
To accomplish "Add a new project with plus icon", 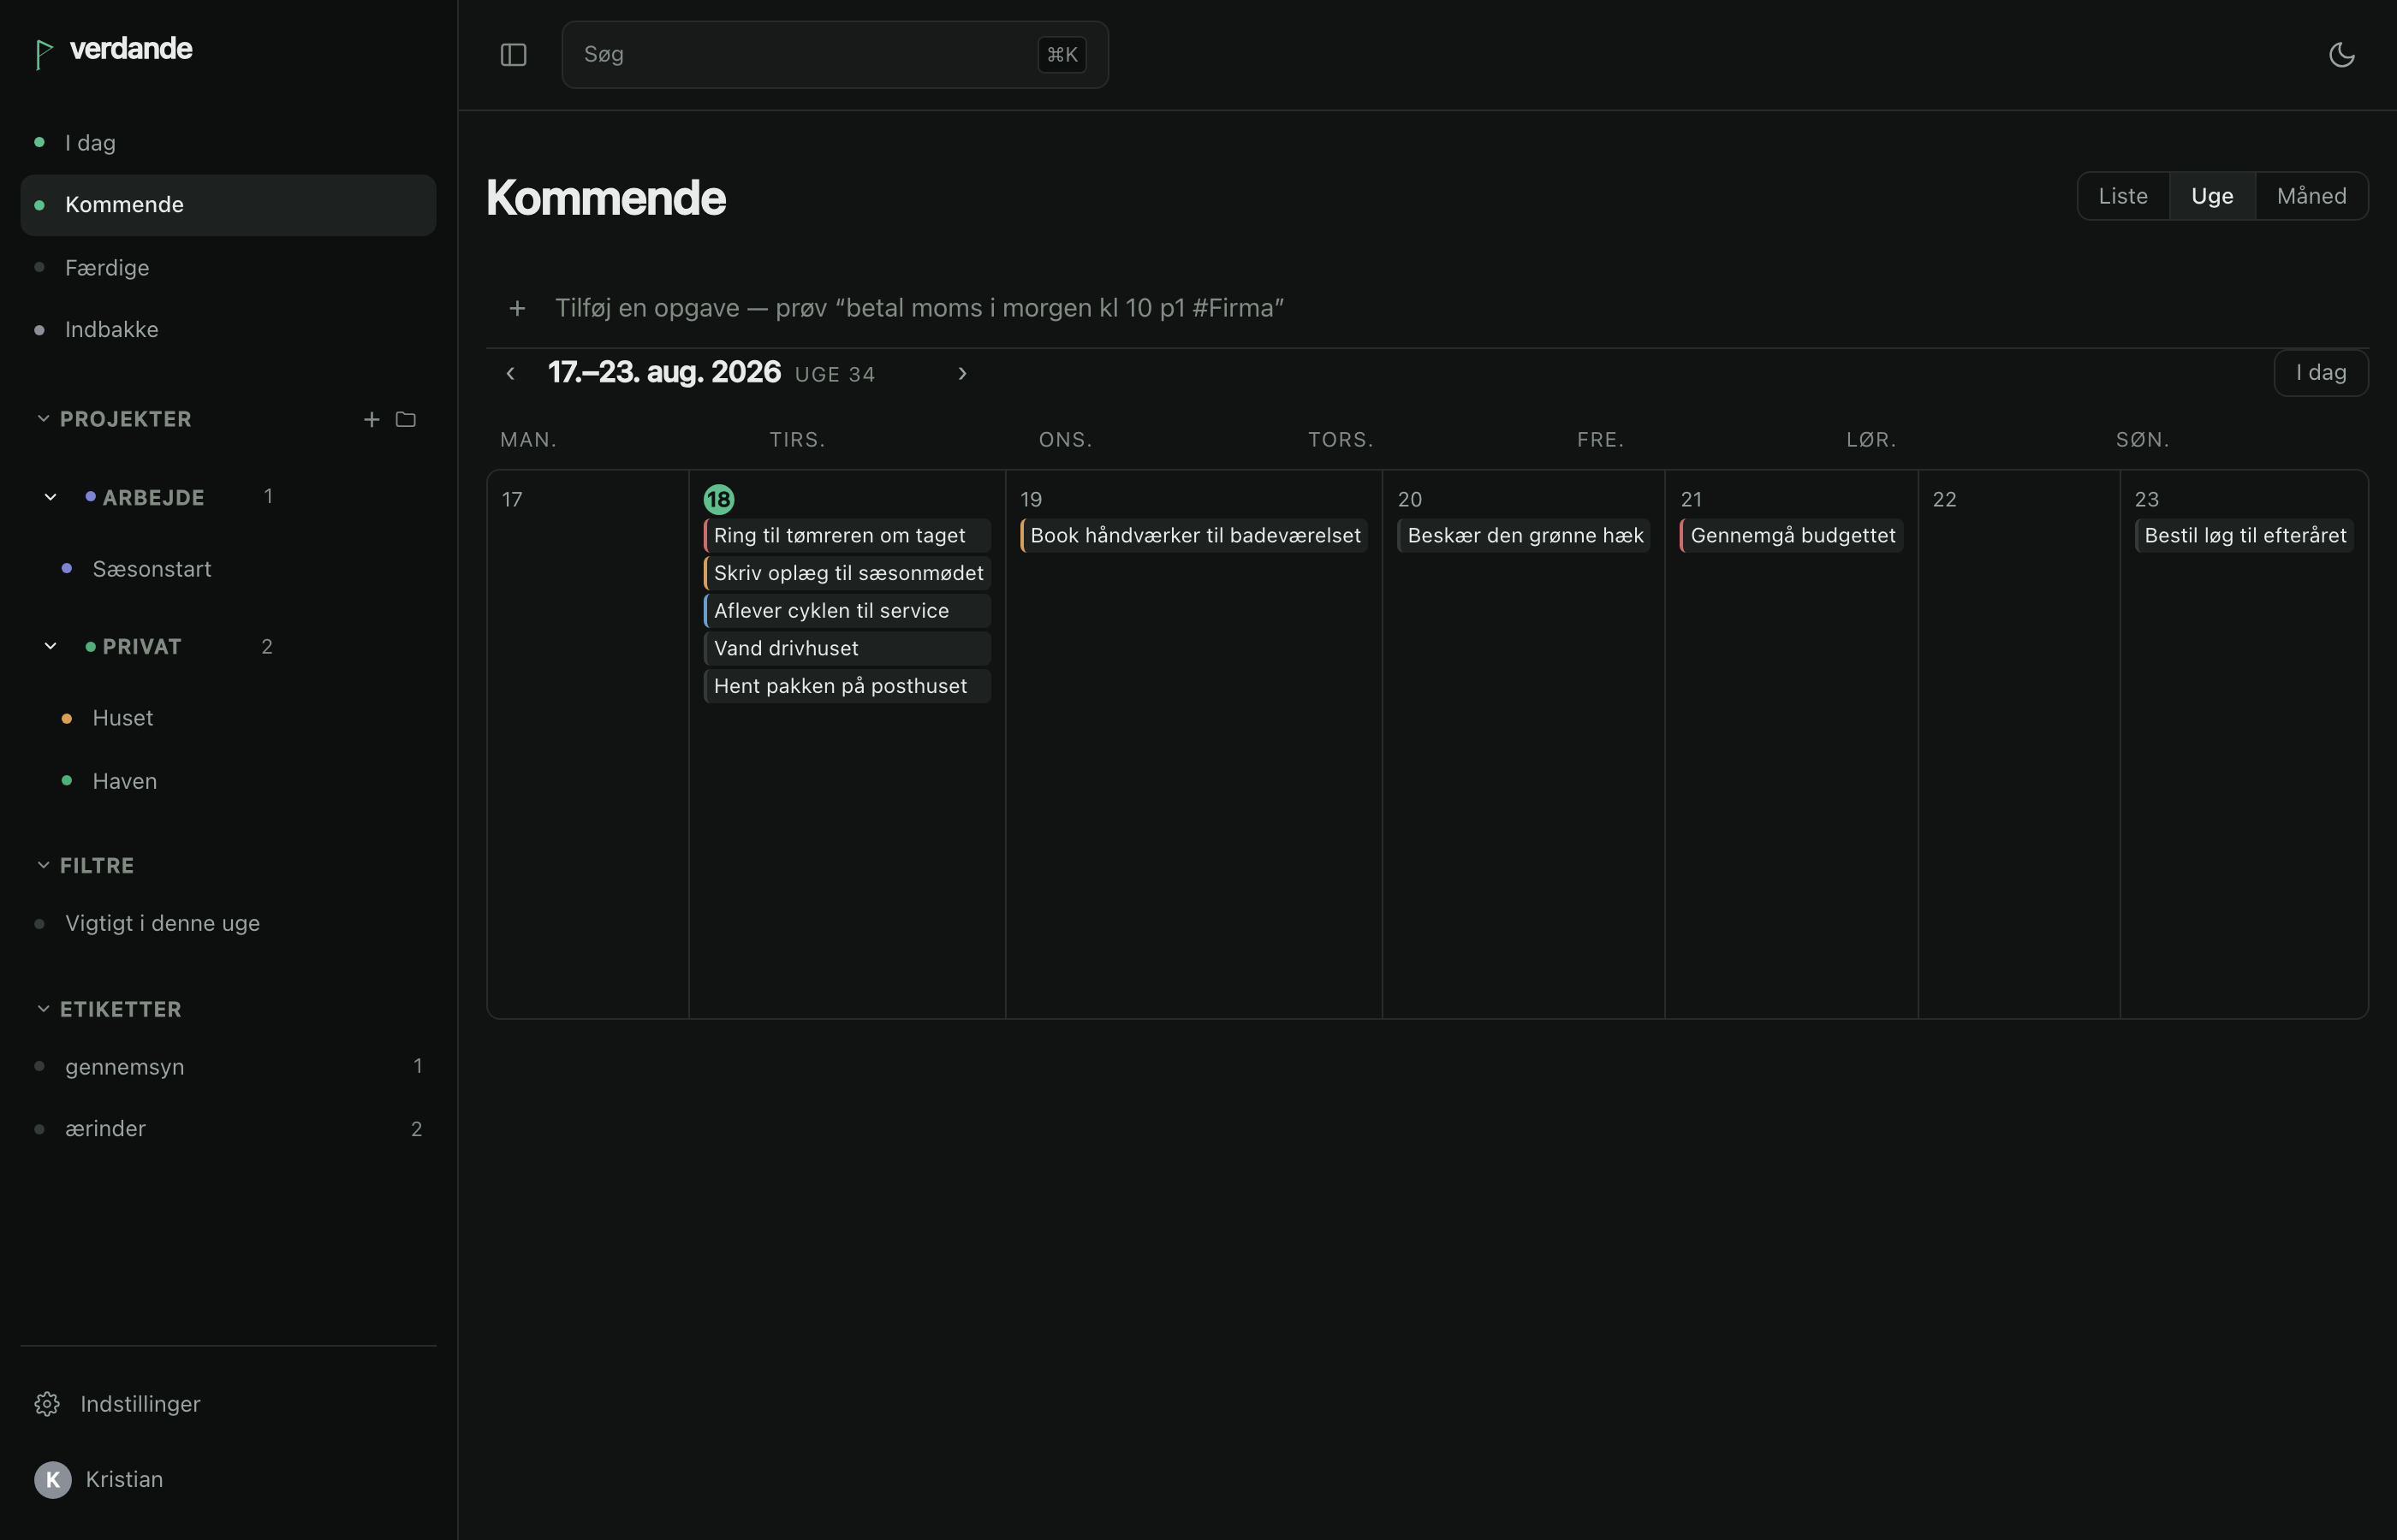I will (372, 419).
